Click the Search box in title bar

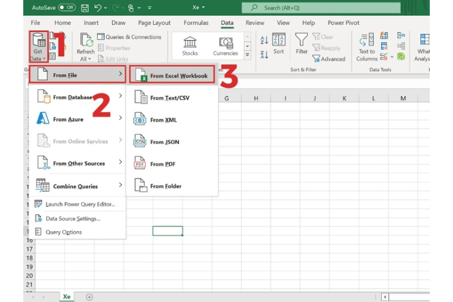321,8
